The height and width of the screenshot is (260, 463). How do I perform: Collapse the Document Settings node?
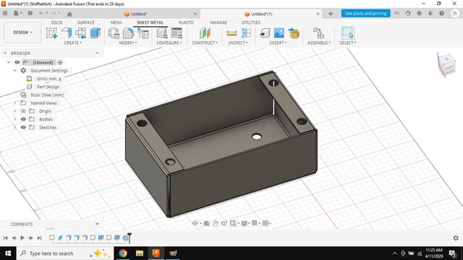[15, 71]
